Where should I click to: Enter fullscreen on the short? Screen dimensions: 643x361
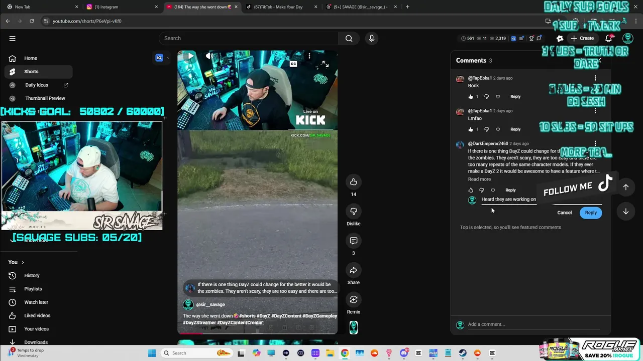coord(326,64)
